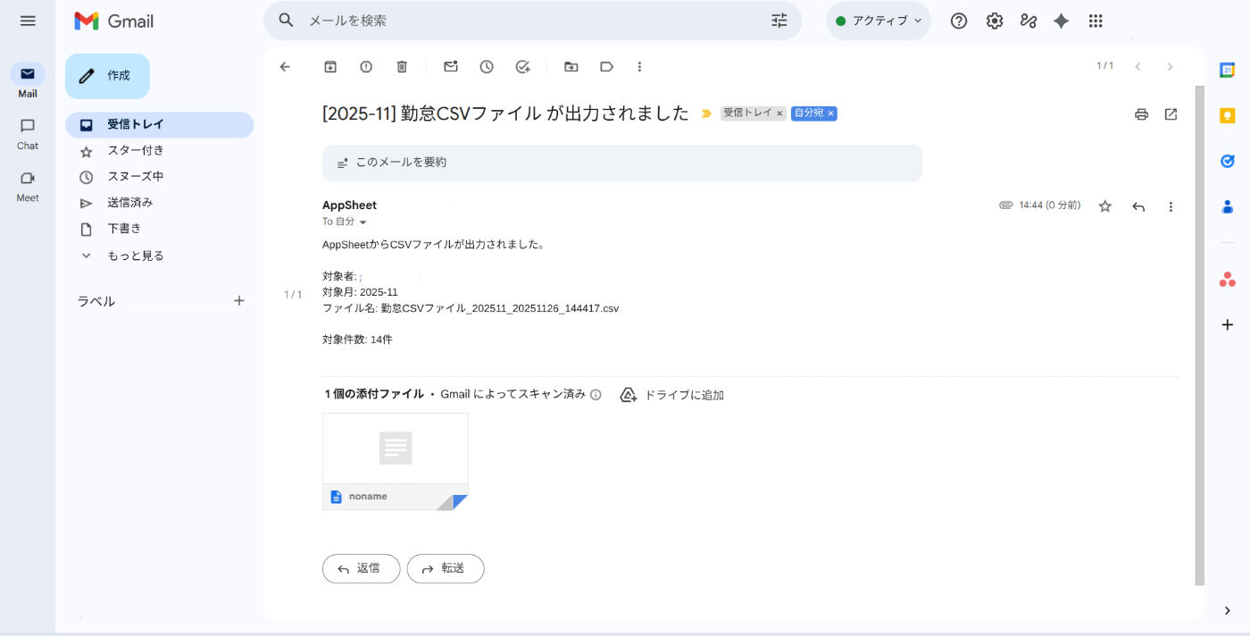The image size is (1250, 637).
Task: Open Meet in the left rail
Action: click(x=28, y=186)
